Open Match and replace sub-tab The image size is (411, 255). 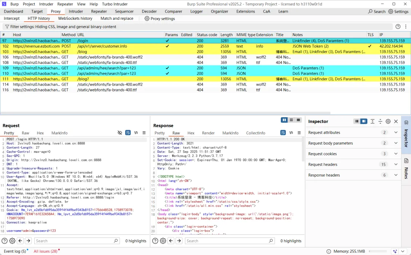[x=117, y=19]
